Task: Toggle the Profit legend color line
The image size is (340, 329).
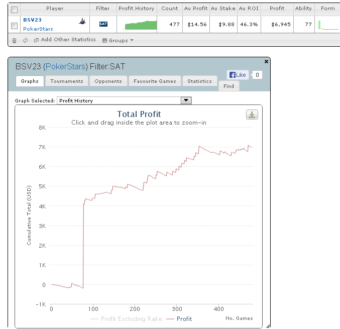Action: point(170,319)
